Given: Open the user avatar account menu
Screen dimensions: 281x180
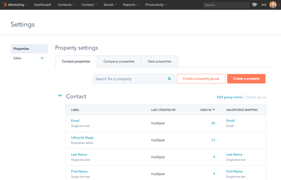Looking at the screenshot, I should (273, 5).
